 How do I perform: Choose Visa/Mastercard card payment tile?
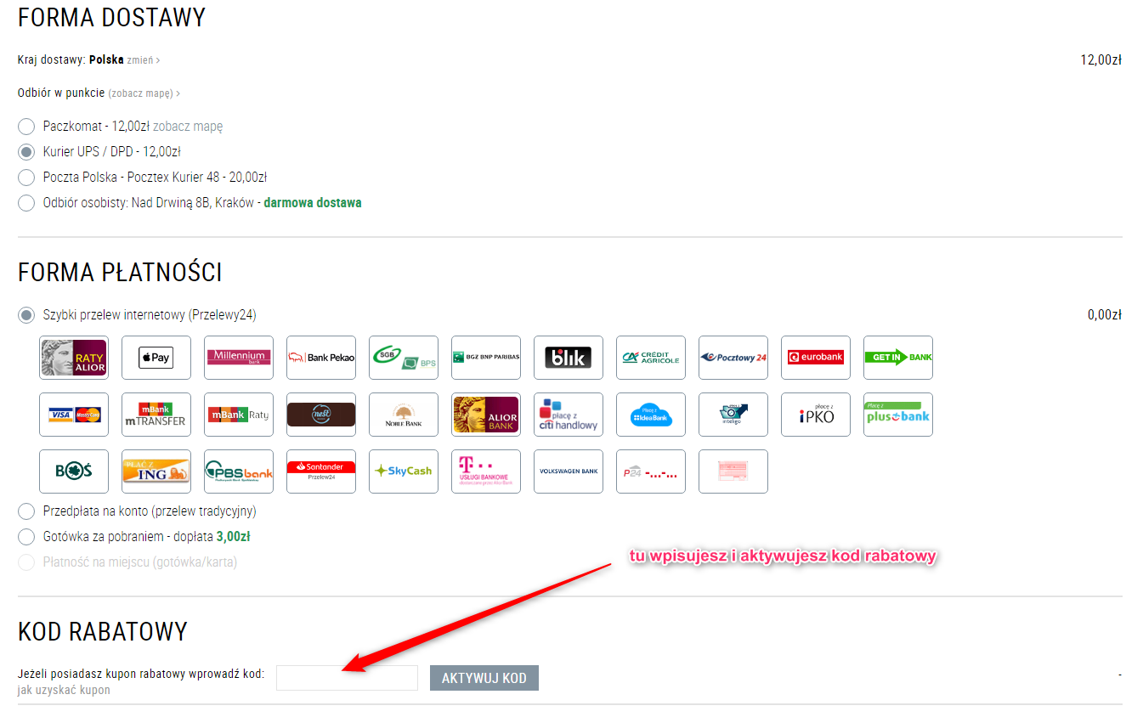74,415
